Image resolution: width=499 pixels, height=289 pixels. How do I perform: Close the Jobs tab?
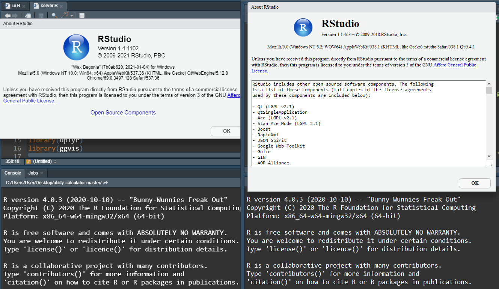pyautogui.click(x=42, y=173)
